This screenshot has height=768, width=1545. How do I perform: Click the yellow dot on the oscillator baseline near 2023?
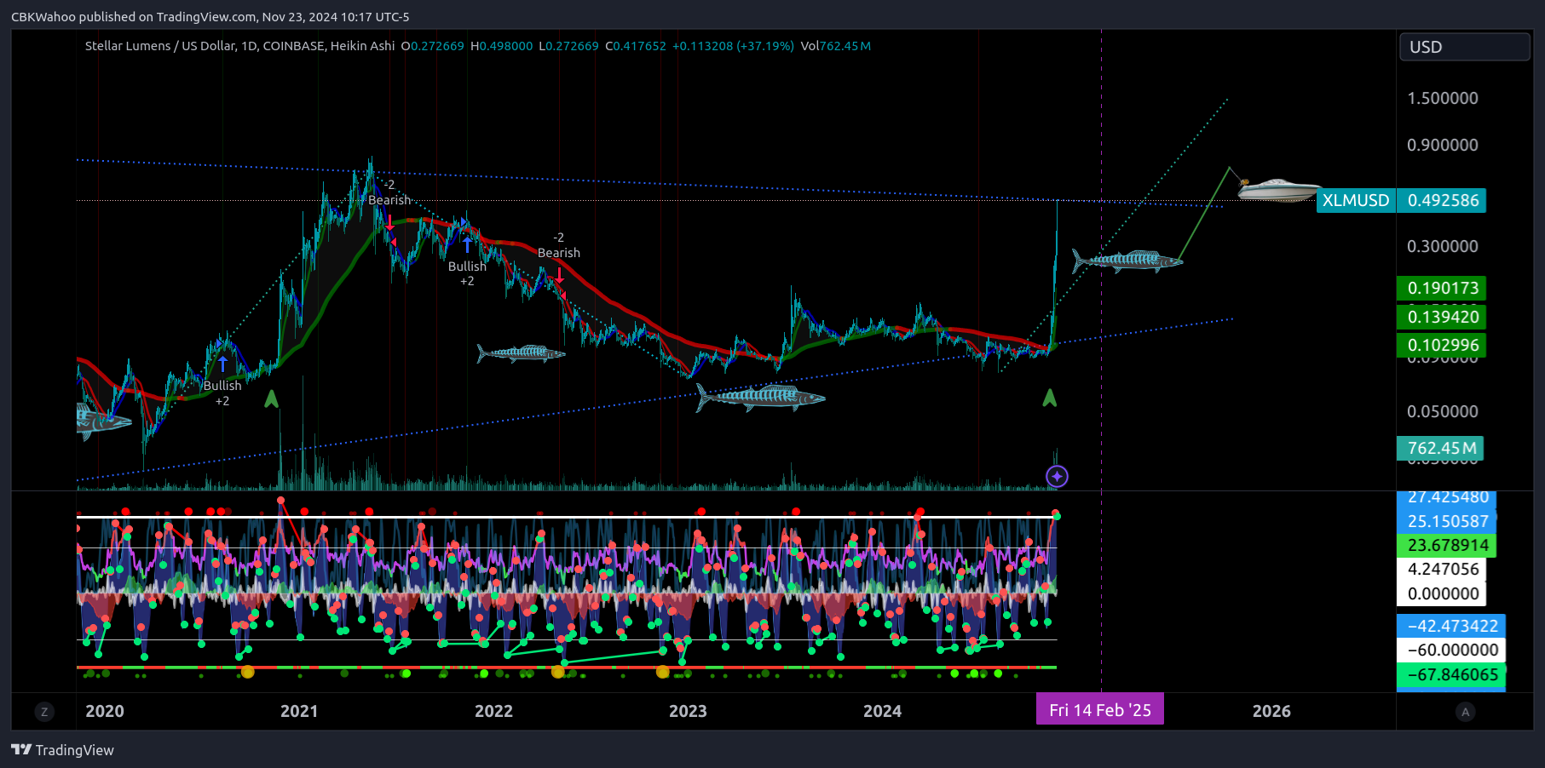point(663,672)
